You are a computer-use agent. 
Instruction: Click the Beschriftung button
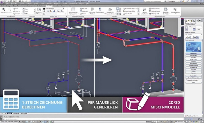pyautogui.click(x=193, y=55)
